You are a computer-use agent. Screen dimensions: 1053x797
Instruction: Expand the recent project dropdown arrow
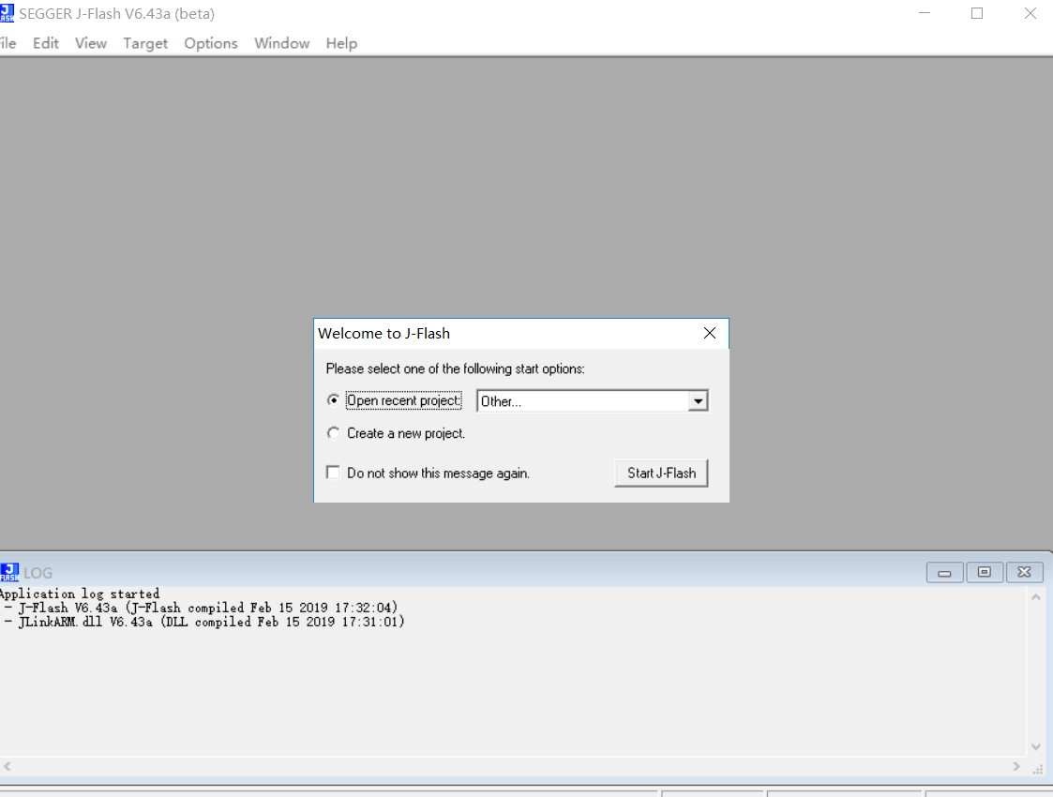click(699, 401)
